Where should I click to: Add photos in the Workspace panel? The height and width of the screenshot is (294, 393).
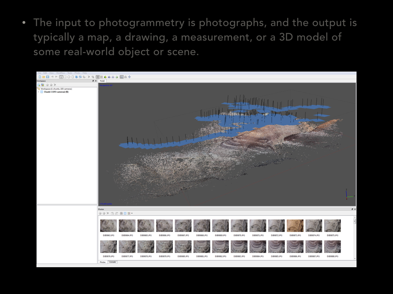pos(43,85)
